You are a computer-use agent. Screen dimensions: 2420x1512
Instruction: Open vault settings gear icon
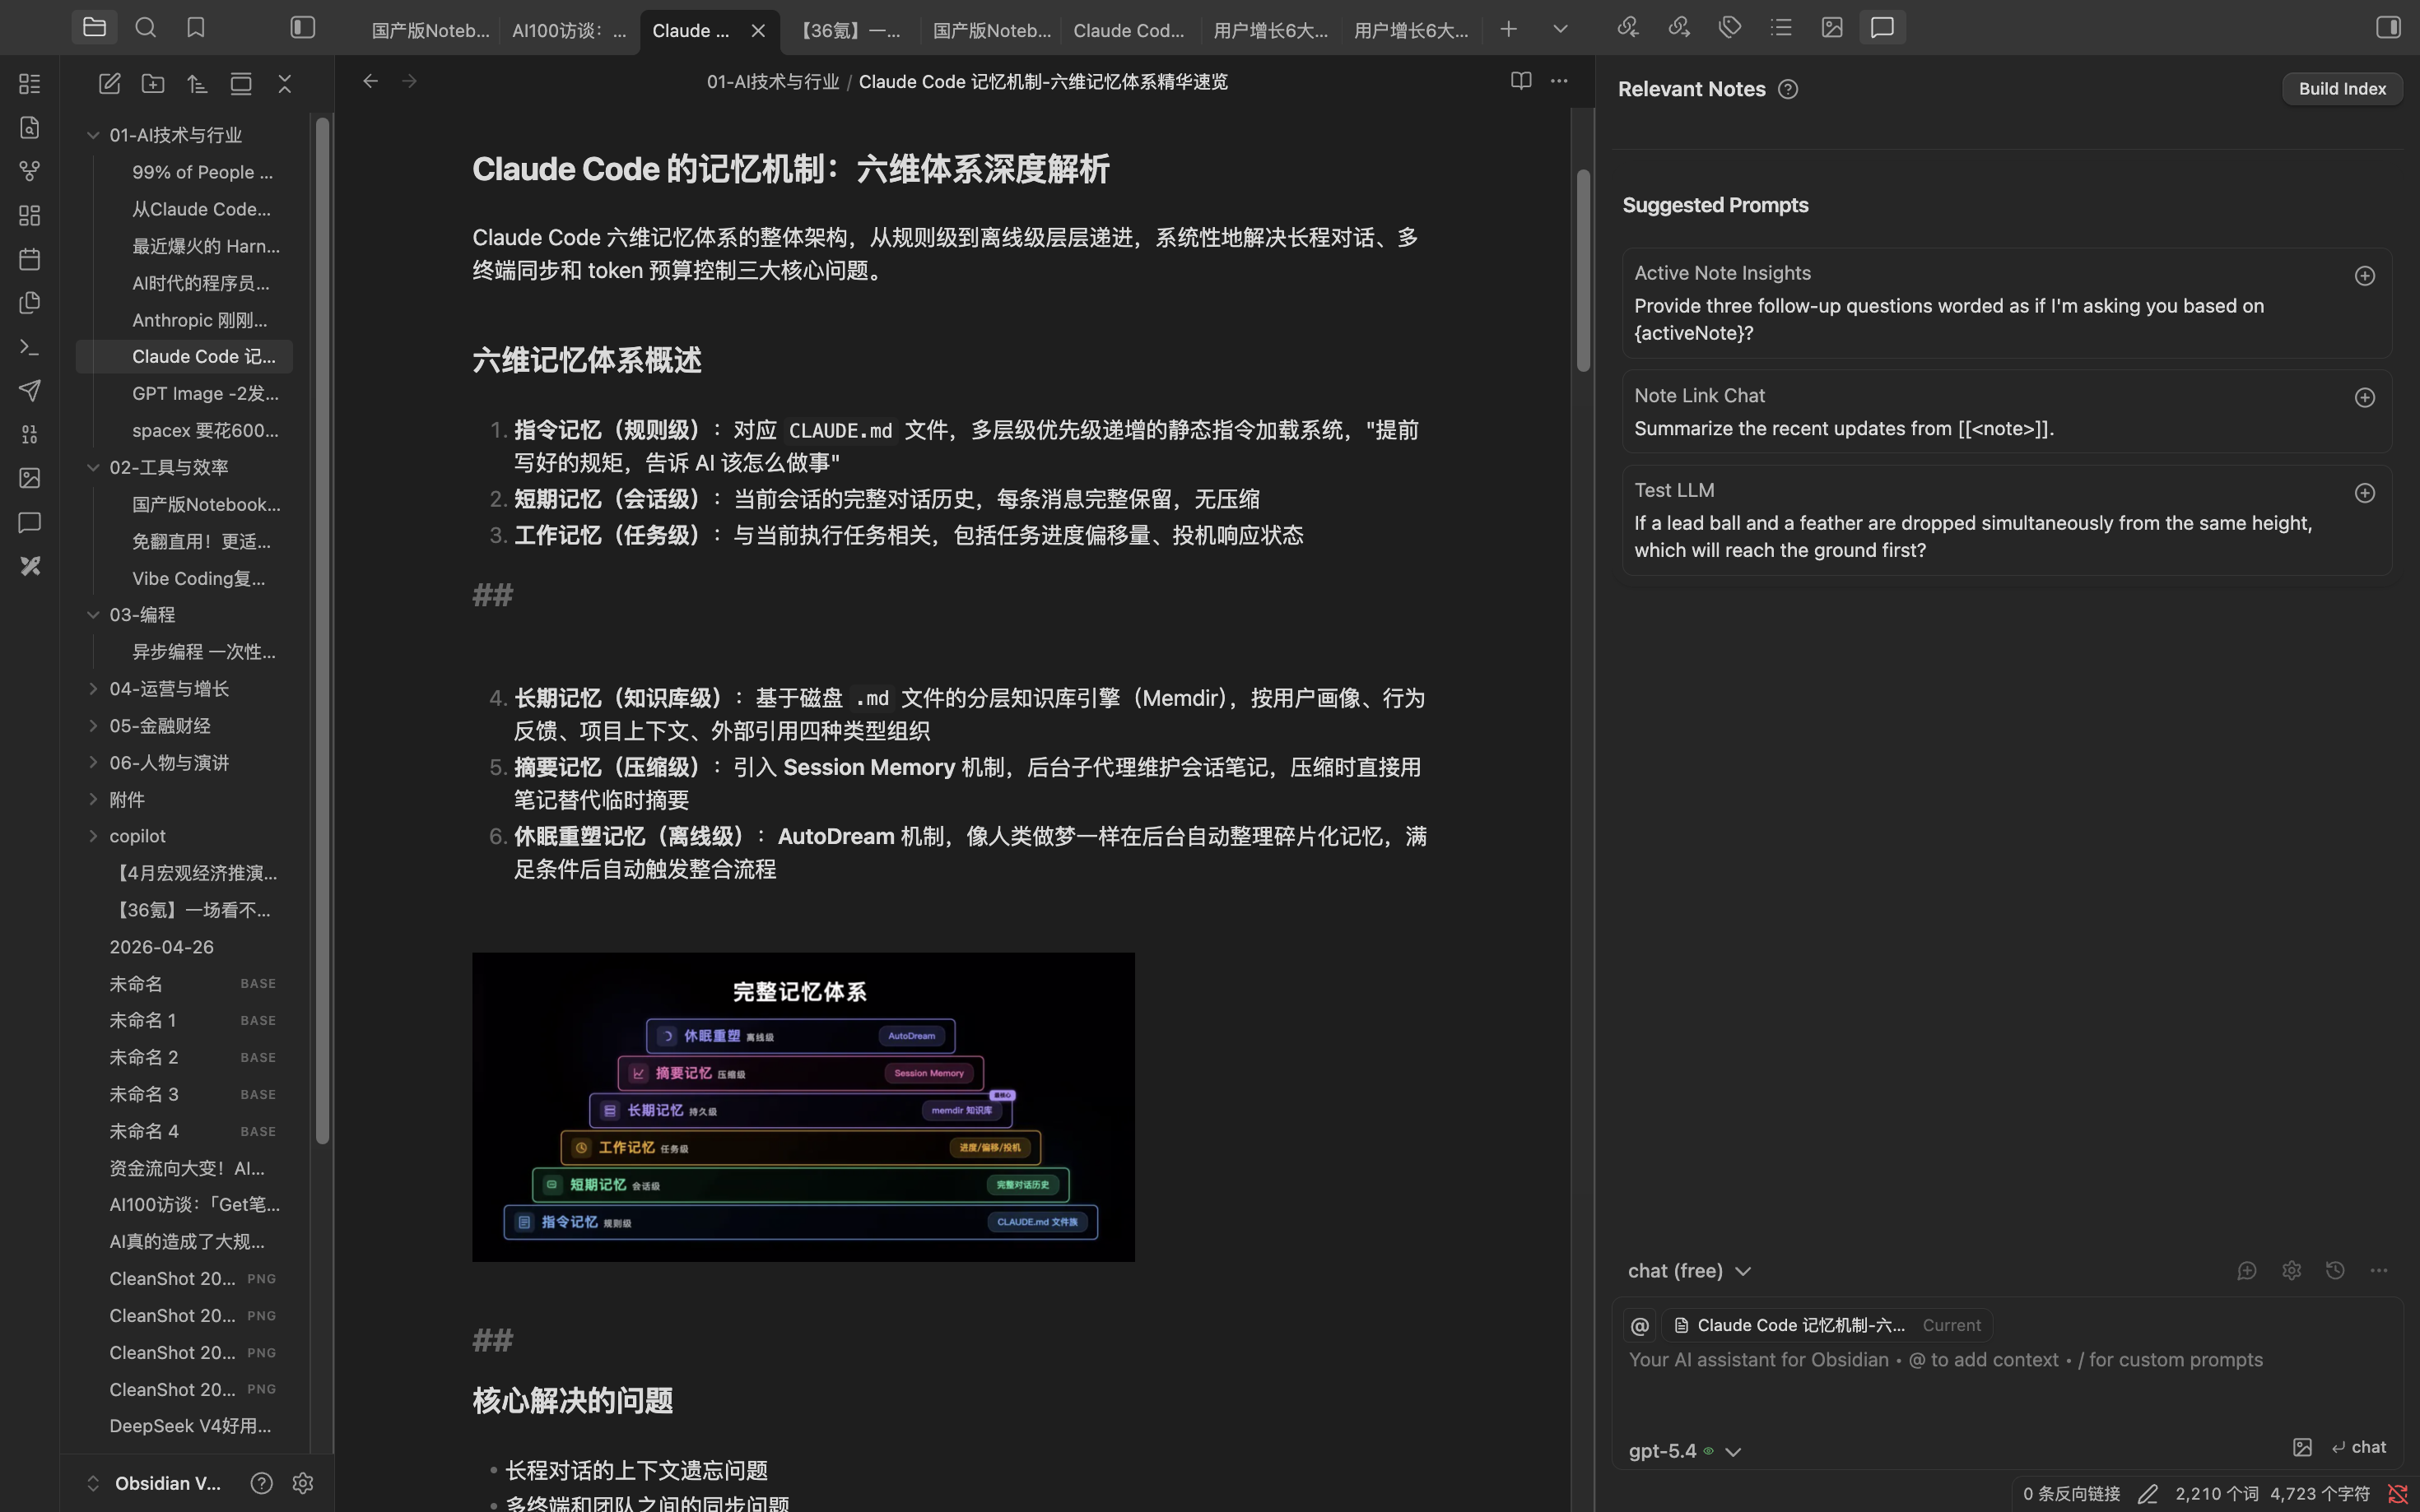303,1483
